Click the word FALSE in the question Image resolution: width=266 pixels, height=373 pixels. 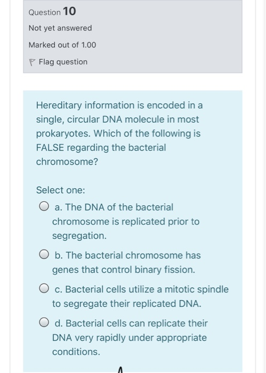click(x=50, y=148)
